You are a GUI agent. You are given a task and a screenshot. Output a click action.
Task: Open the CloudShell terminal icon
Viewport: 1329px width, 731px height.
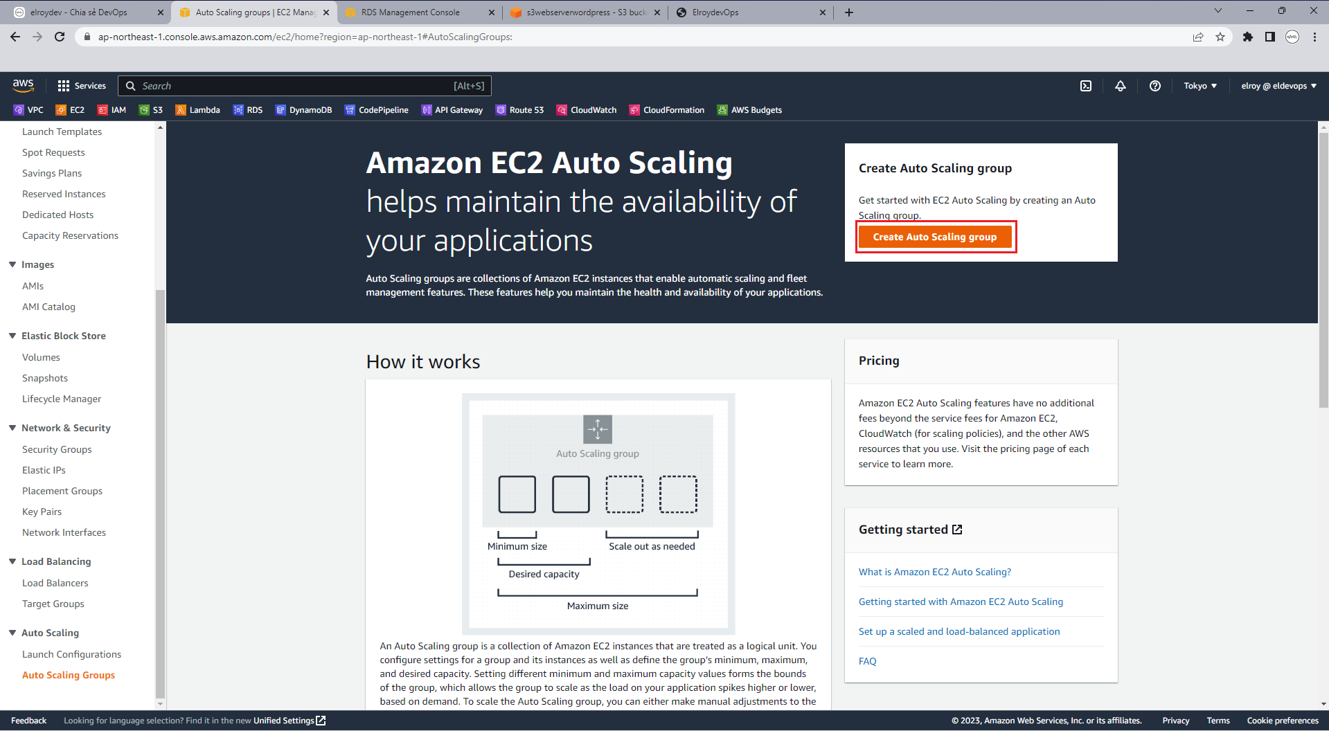[1086, 86]
